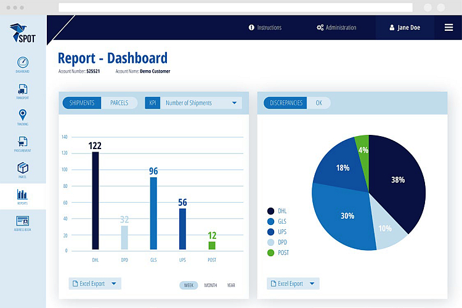
Task: Select the Reports bar chart icon
Action: click(23, 195)
